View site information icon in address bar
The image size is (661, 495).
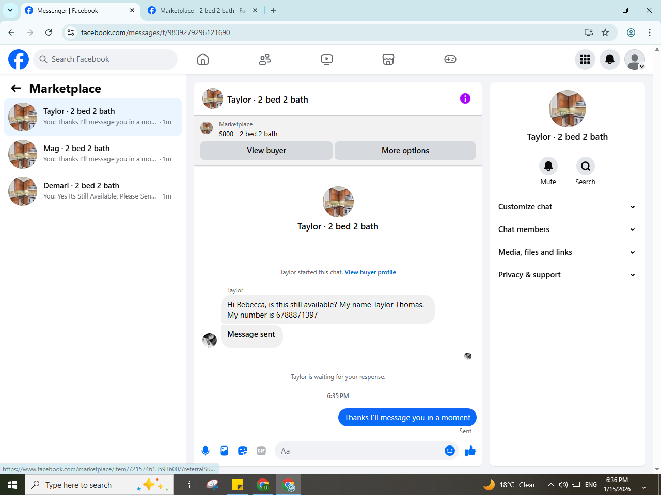(x=71, y=32)
